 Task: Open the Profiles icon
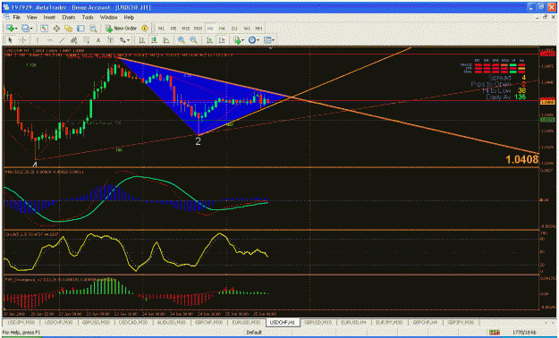tap(25, 29)
